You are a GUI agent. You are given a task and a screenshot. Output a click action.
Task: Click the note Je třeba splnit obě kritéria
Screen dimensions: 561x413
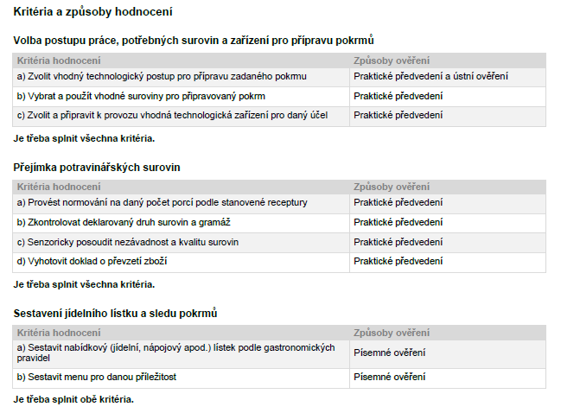click(73, 399)
